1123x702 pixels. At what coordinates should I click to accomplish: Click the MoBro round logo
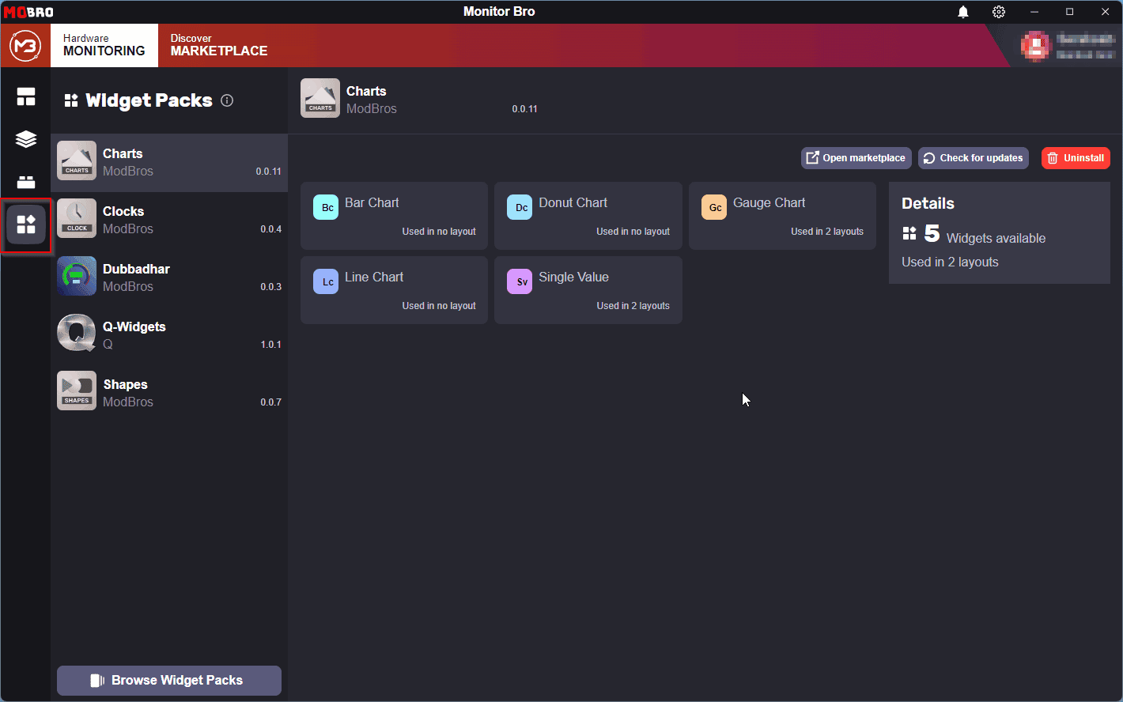coord(25,46)
